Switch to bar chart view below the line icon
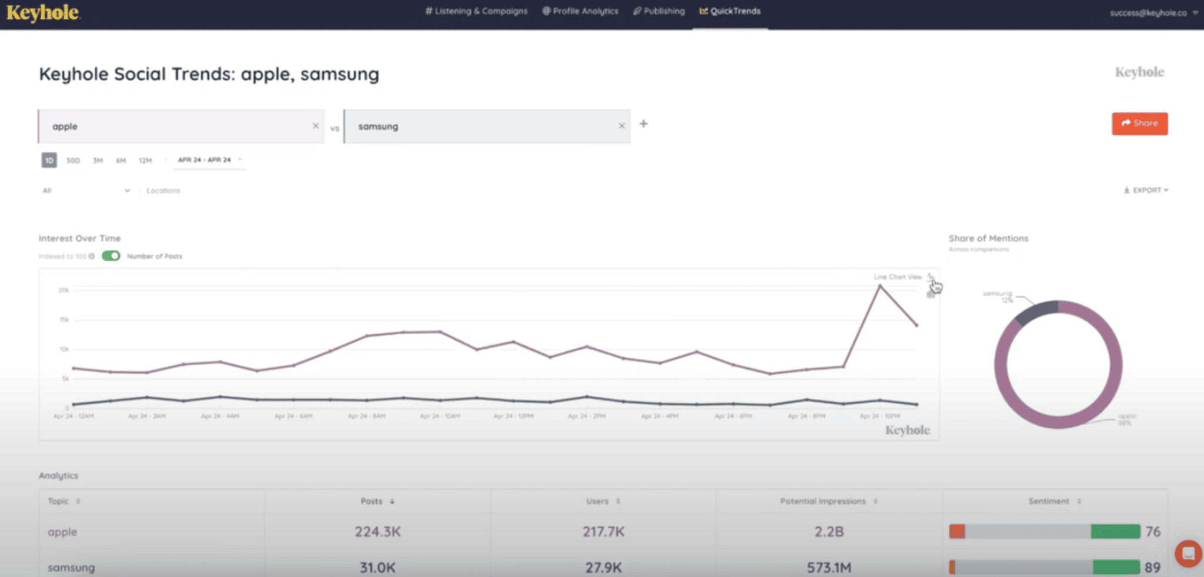 click(x=930, y=294)
